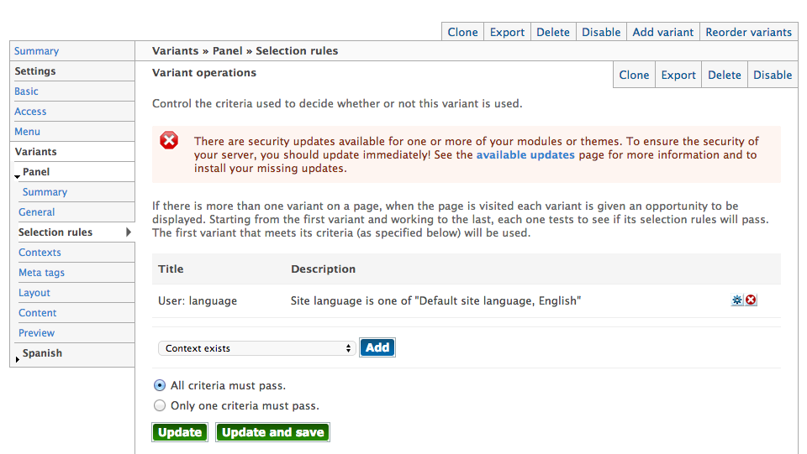Viewport: 807px width, 454px height.
Task: Click the red error icon in warning box
Action: click(x=169, y=140)
